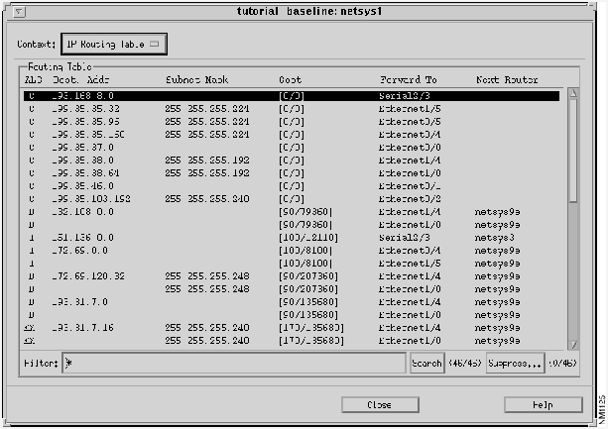608x429 pixels.
Task: Open the IP Routing Table context dropdown
Action: pos(114,45)
